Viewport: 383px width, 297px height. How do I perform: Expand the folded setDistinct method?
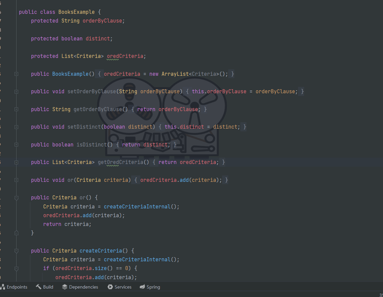click(17, 127)
